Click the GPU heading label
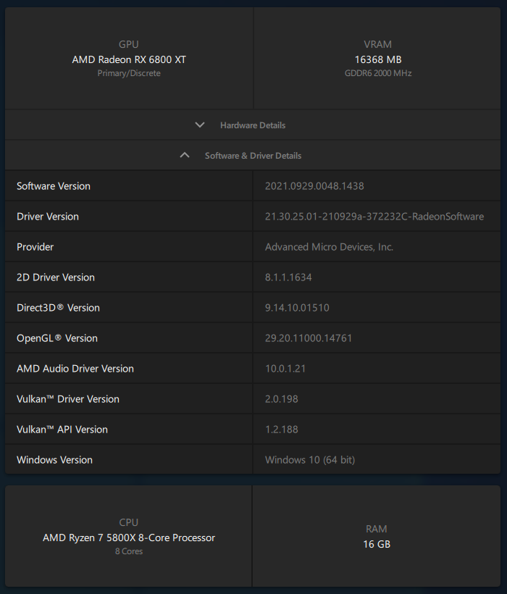This screenshot has width=507, height=594. pyautogui.click(x=129, y=44)
